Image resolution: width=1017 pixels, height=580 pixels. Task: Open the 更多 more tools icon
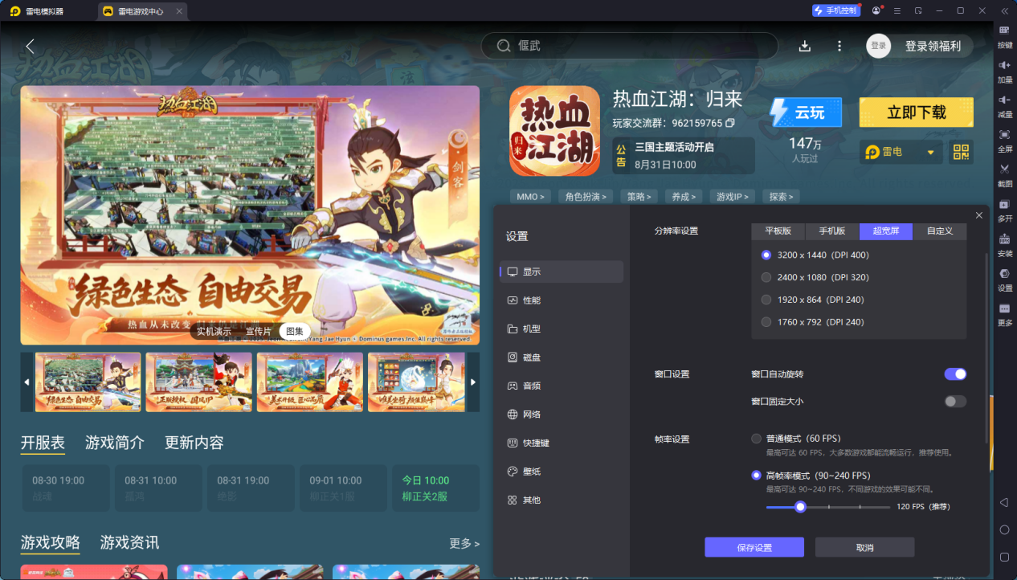(x=1004, y=308)
